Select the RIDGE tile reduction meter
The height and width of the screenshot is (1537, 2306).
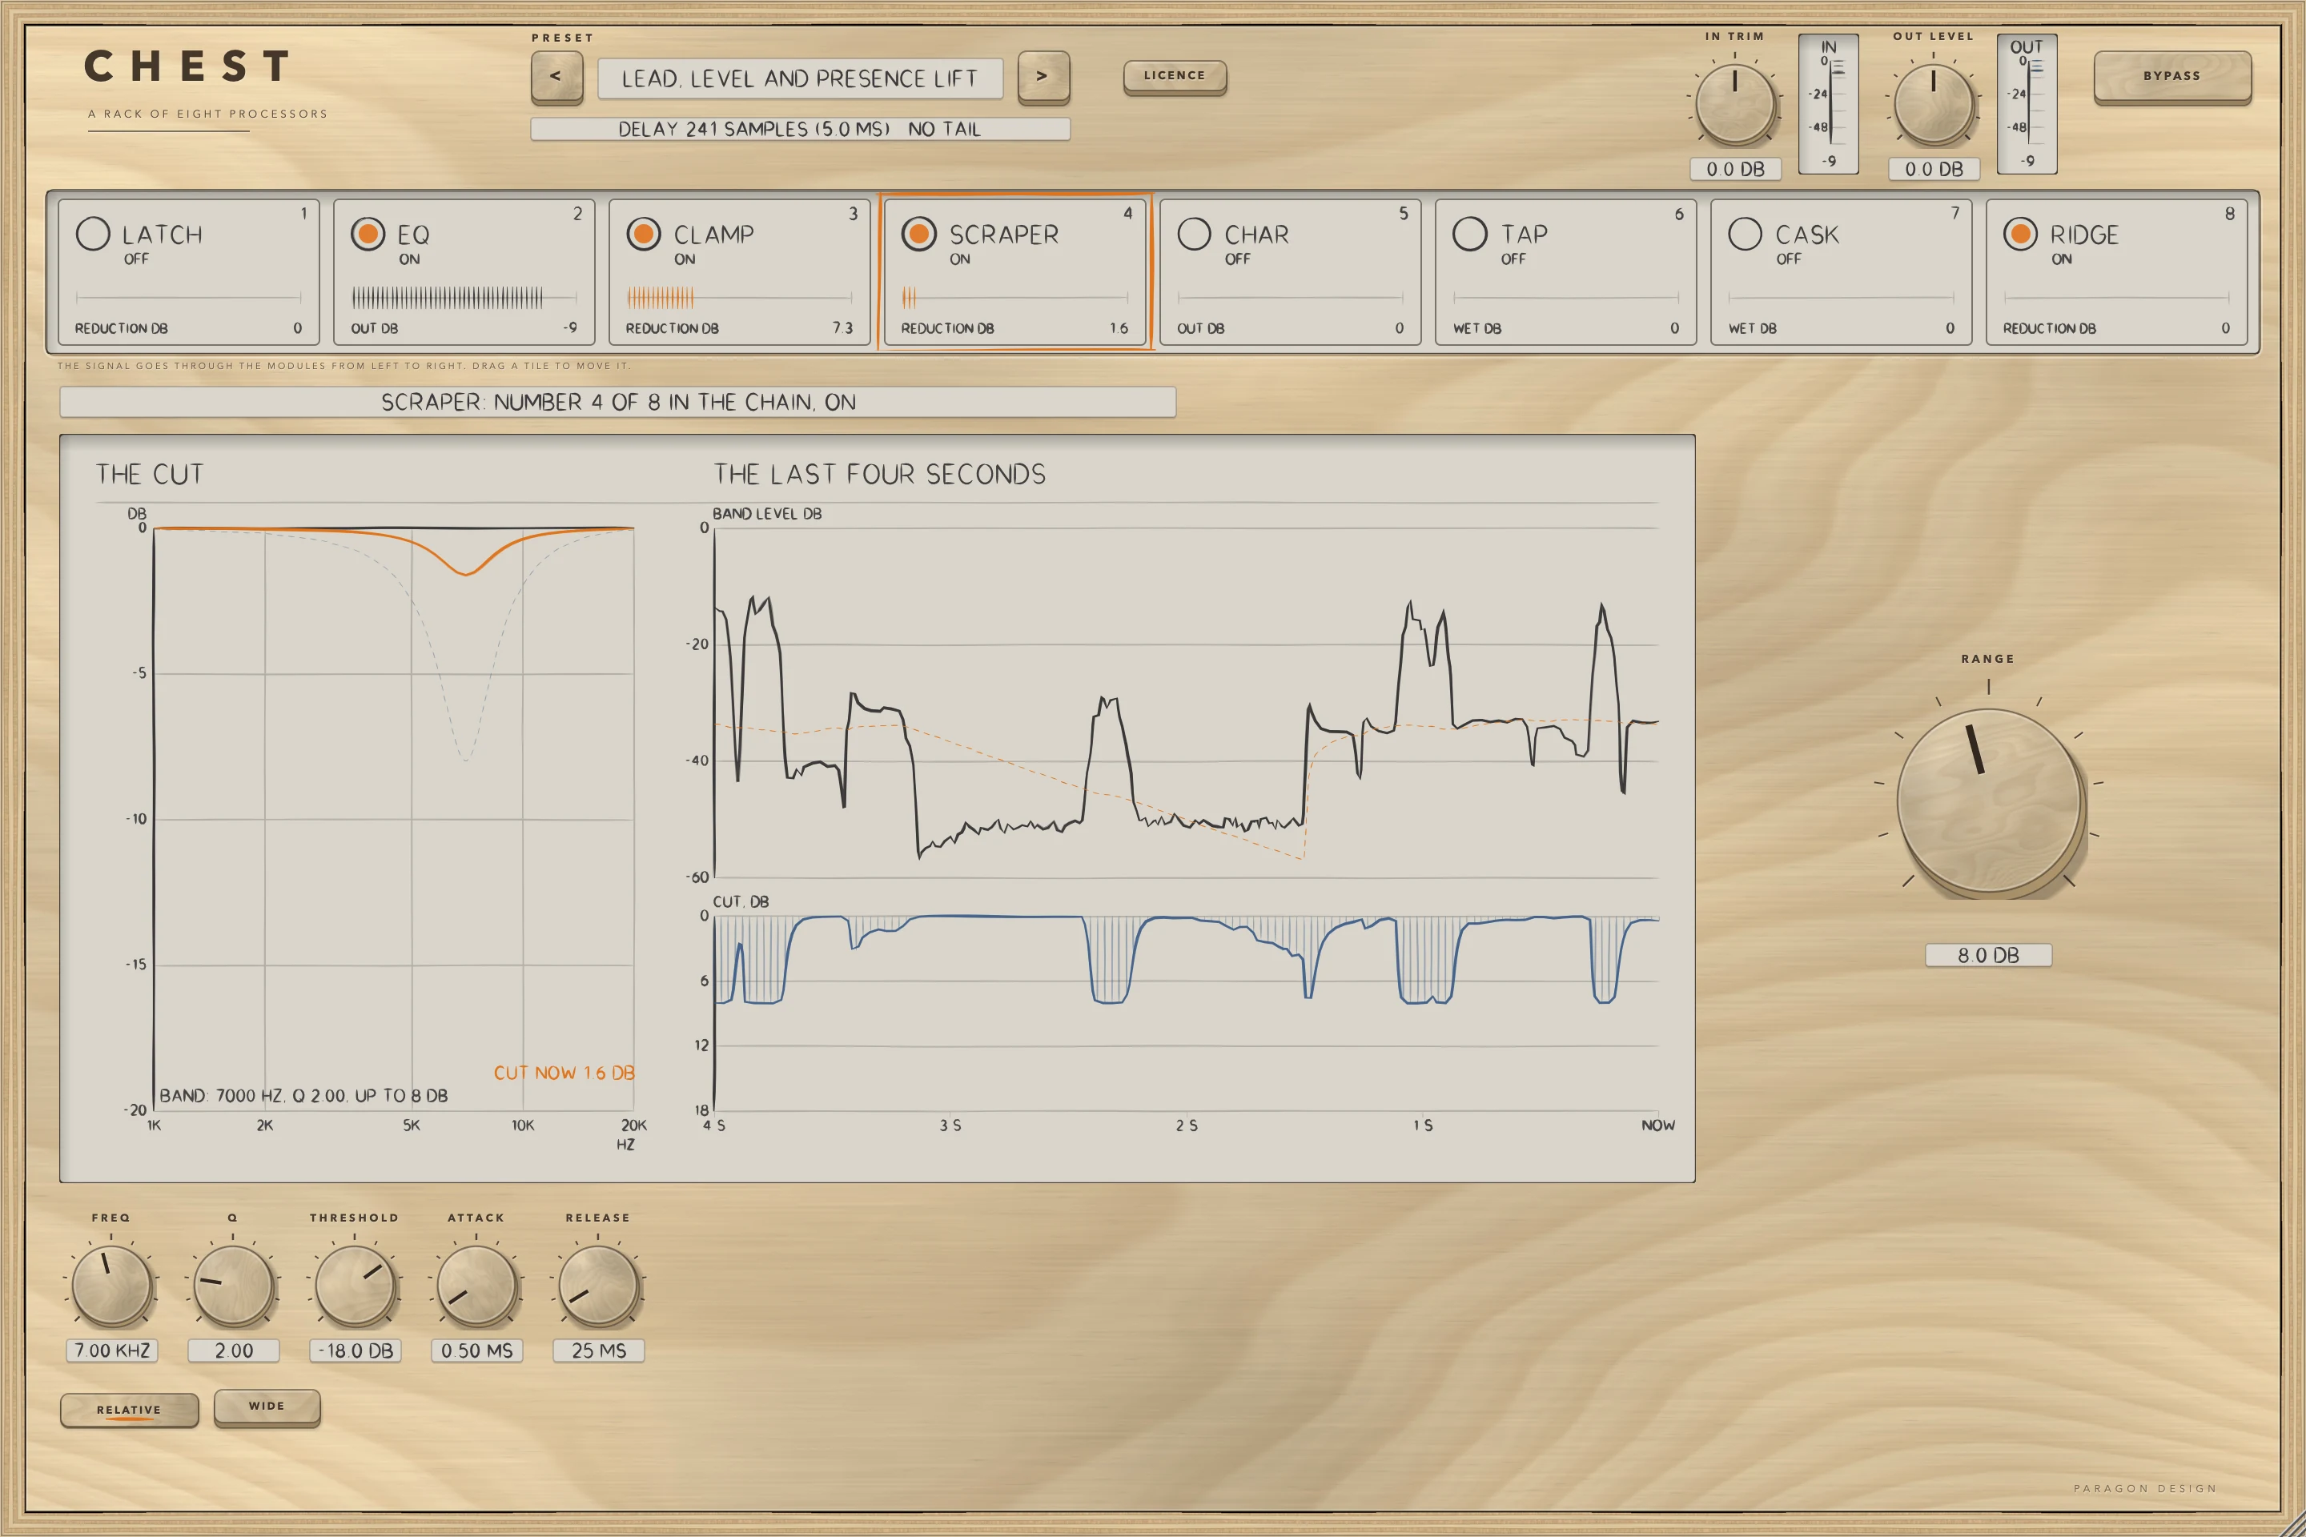point(2117,297)
